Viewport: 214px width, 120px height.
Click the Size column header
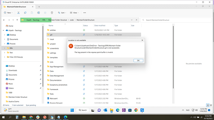point(133,26)
